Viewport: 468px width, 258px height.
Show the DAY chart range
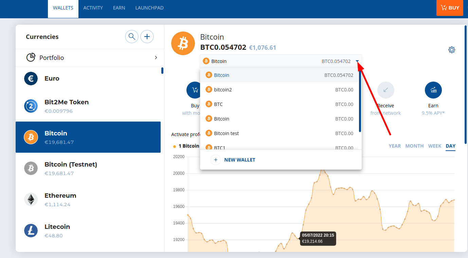pyautogui.click(x=451, y=146)
